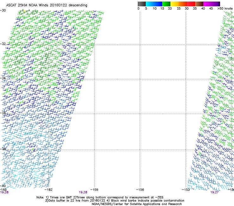Click the '-156' longitude axis label
Viewport: 234px width, 206px height.
[140, 190]
